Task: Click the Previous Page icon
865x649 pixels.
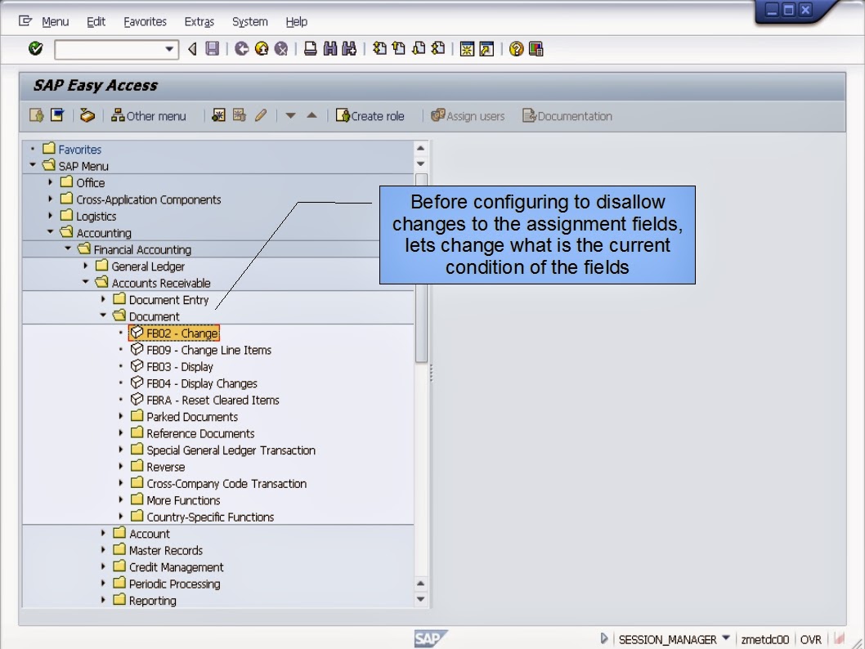Action: coord(399,48)
